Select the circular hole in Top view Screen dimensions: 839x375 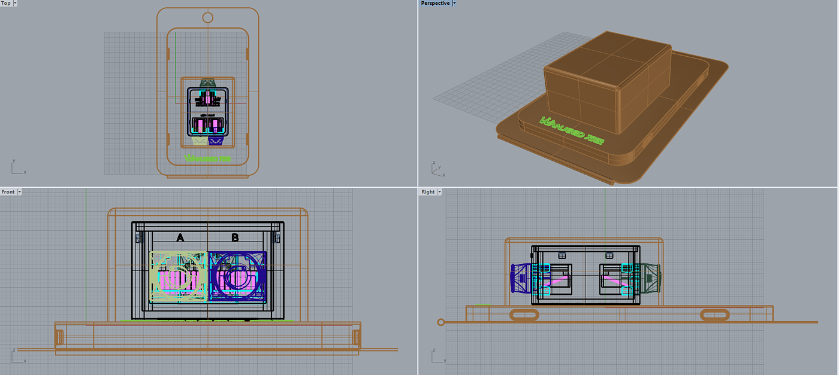207,17
